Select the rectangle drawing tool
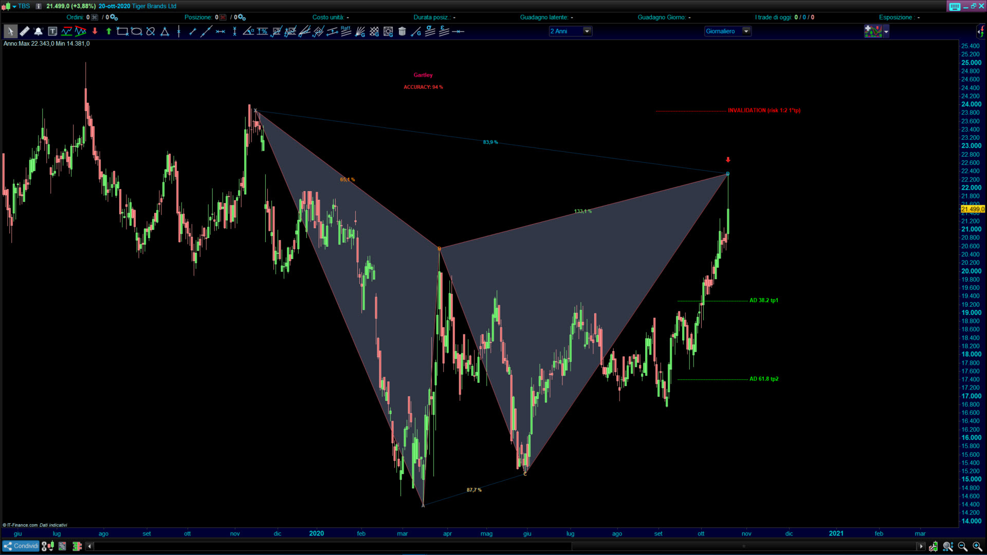The image size is (987, 555). tap(122, 31)
